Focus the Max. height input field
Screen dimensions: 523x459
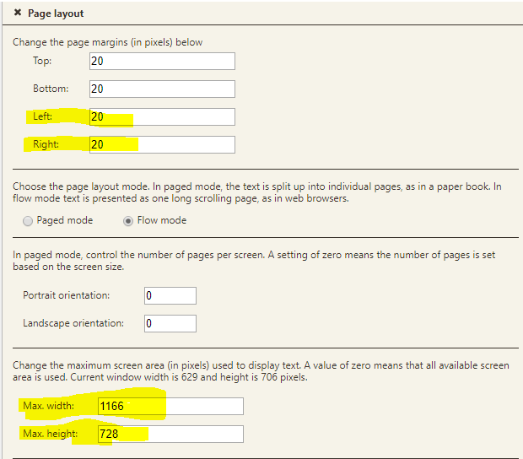[170, 434]
